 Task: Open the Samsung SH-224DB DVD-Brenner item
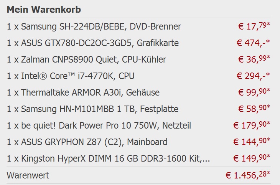tap(94, 26)
